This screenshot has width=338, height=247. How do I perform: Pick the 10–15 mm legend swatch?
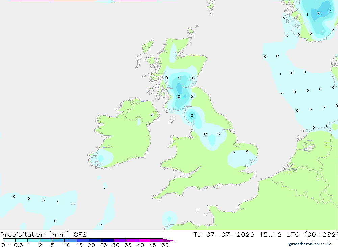71,240
